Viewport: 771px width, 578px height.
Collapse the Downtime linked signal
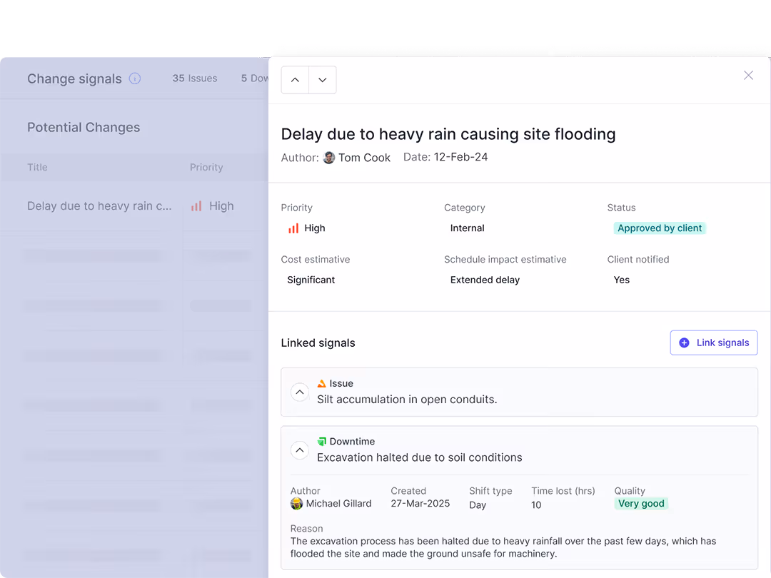click(299, 450)
